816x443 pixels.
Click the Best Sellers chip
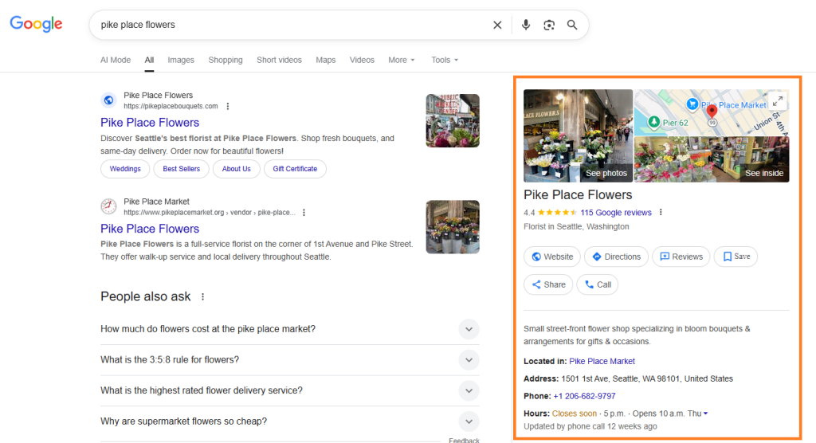point(181,169)
